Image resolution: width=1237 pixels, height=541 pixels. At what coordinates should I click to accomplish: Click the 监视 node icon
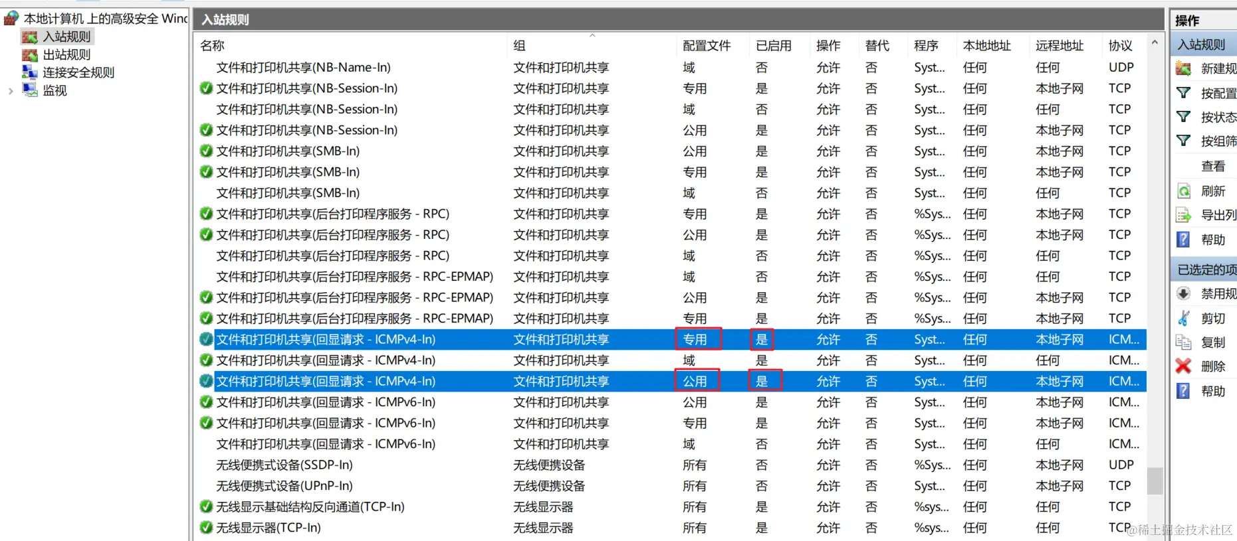pyautogui.click(x=30, y=90)
